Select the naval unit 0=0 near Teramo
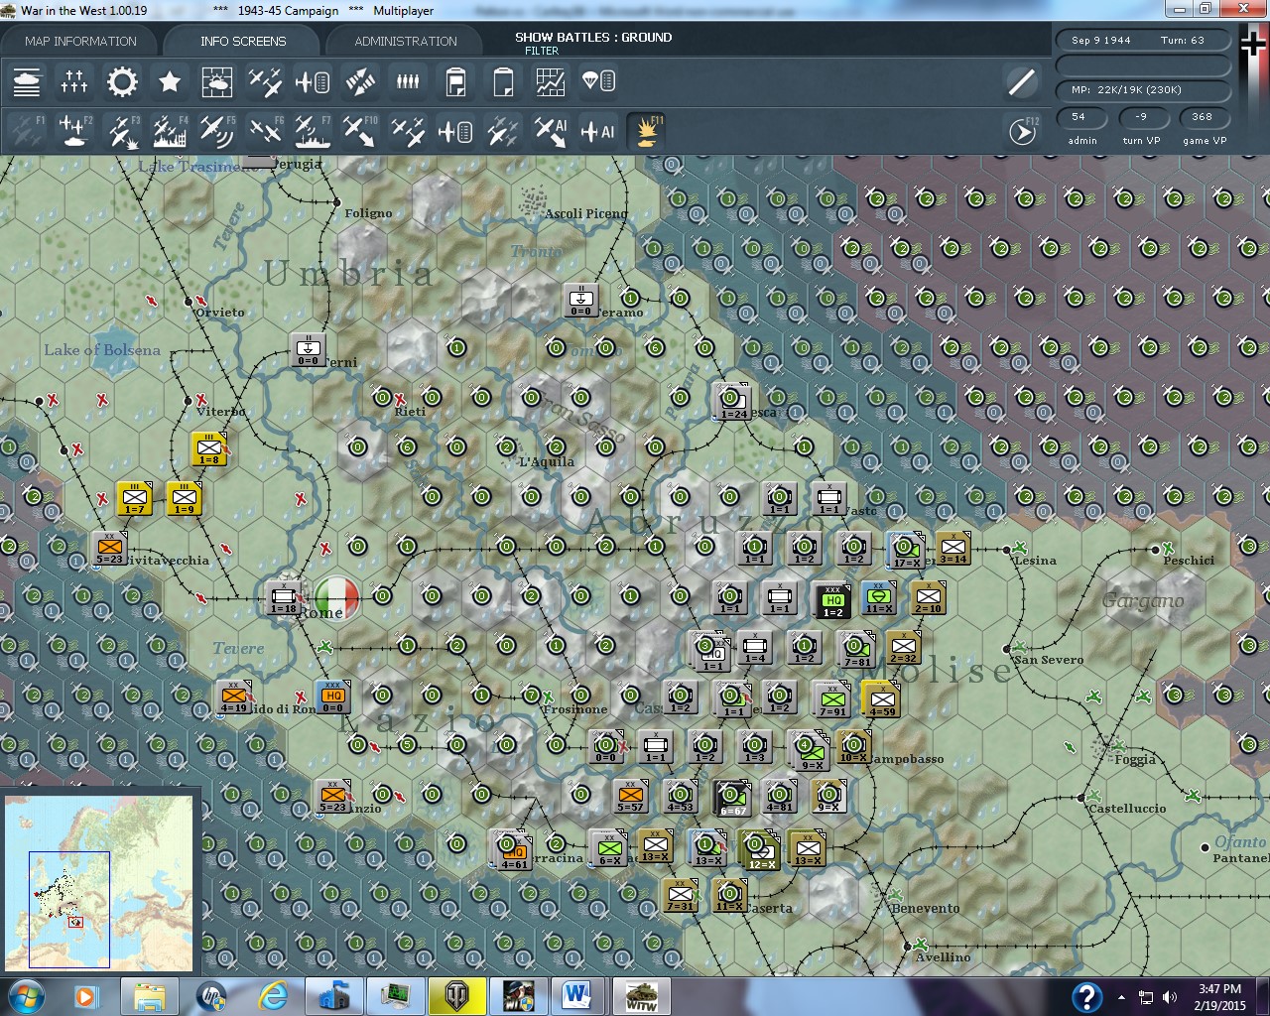1270x1016 pixels. [x=581, y=301]
